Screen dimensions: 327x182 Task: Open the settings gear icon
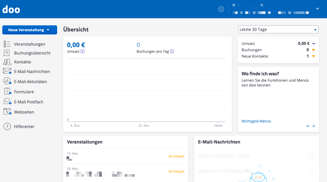(221, 9)
